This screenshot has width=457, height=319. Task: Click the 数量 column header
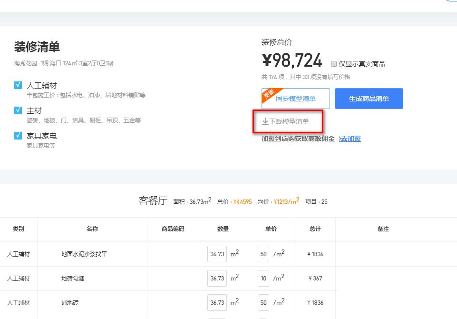(223, 229)
